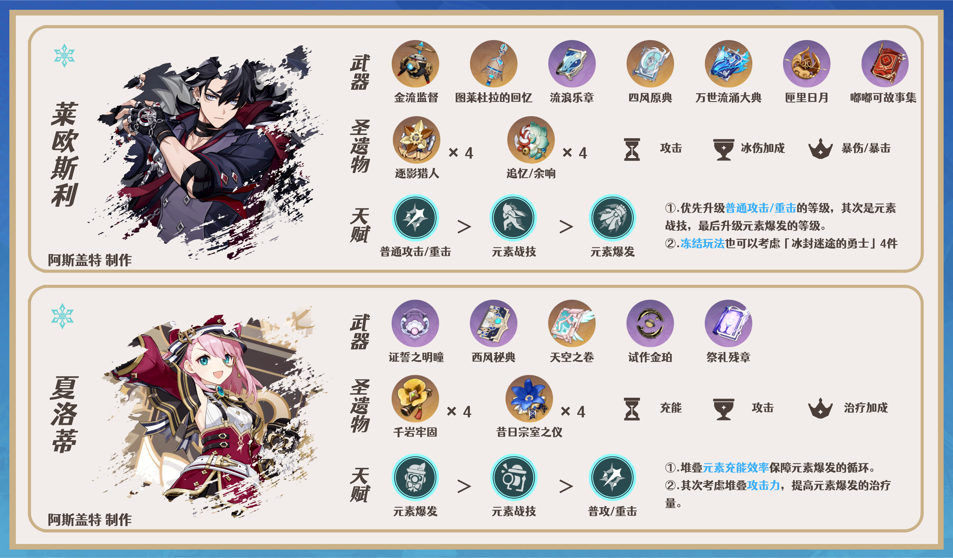Click Charlotte's 元素爆发 talent icon

415,478
